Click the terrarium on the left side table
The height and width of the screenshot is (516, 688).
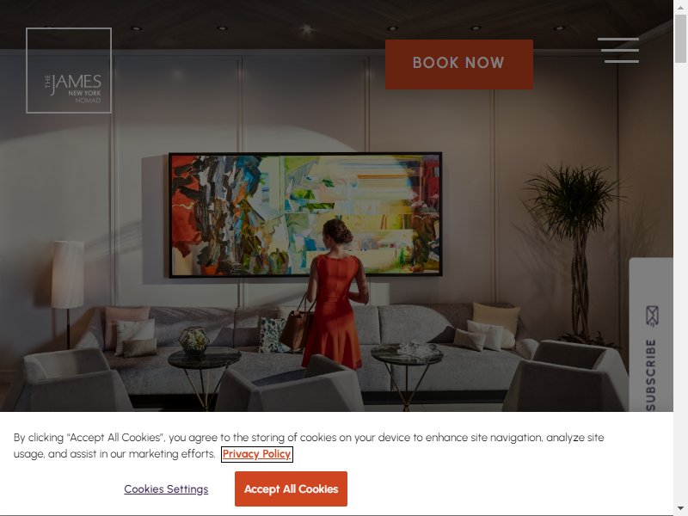[193, 340]
